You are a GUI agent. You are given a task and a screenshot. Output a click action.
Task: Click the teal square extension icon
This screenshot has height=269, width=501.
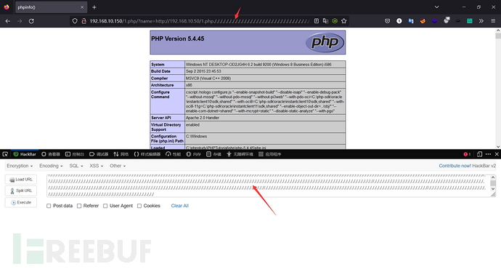pos(469,21)
